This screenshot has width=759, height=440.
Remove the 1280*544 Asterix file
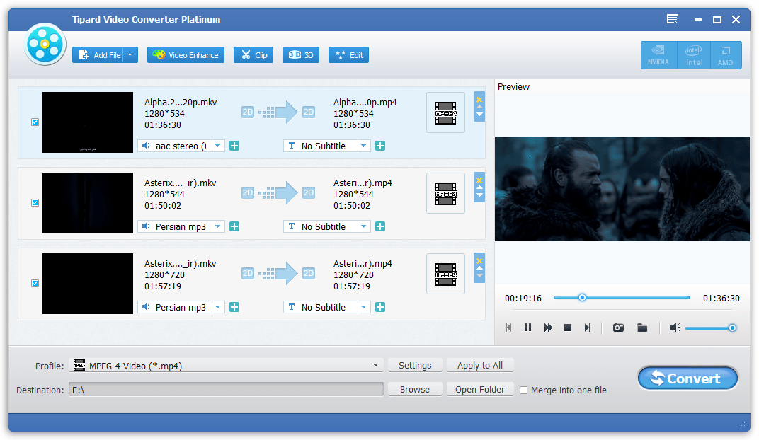[479, 181]
